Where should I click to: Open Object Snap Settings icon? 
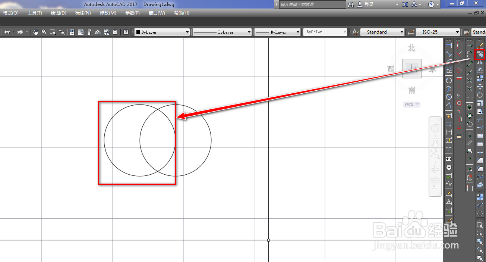(x=470, y=188)
